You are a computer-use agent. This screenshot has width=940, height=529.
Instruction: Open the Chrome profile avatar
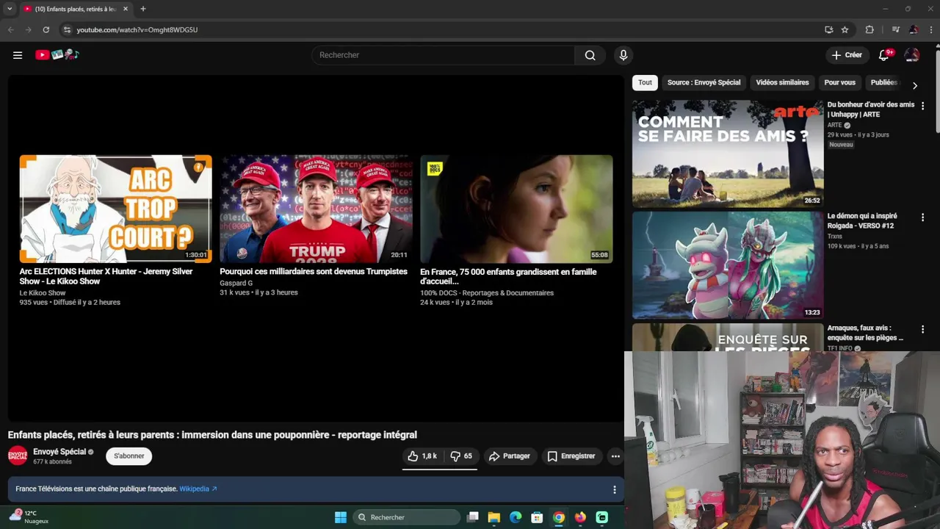coord(914,29)
